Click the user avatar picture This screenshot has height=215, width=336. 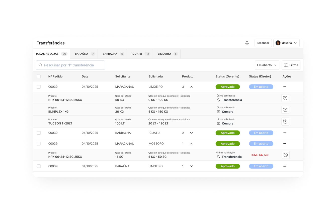click(x=278, y=43)
